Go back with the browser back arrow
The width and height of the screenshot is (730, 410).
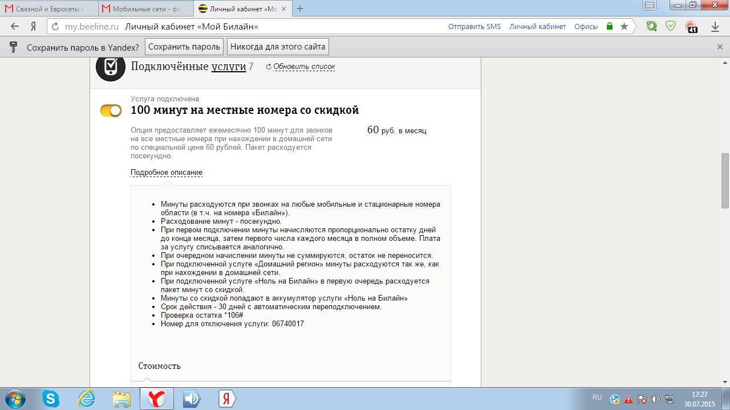[x=15, y=26]
